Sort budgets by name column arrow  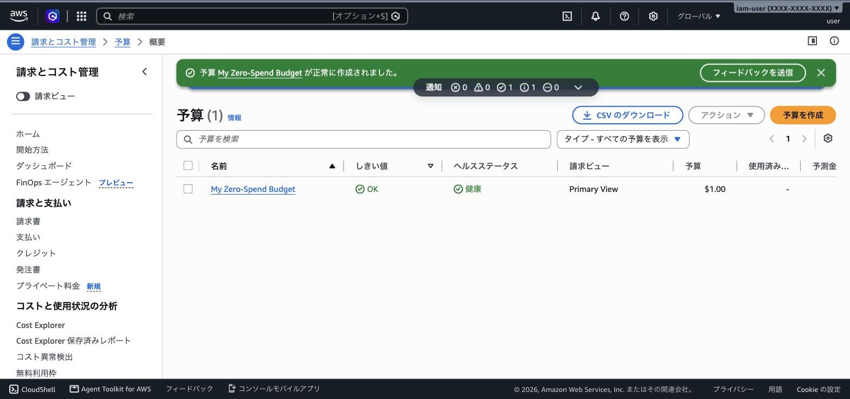332,166
